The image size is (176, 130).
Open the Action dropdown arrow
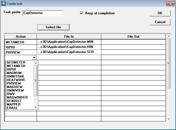pos(34,57)
